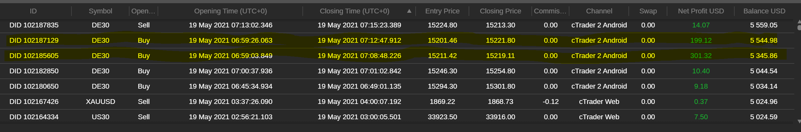801x132 pixels.
Task: Select highlighted deal DID 102185605
Action: [397, 56]
